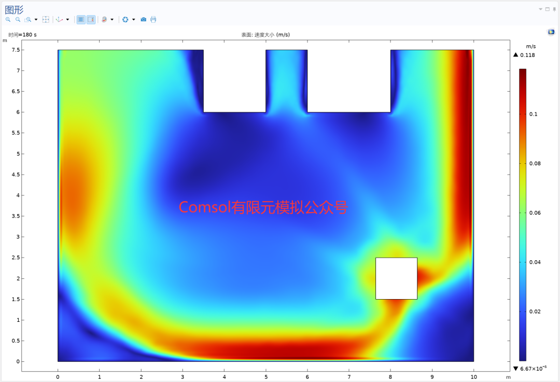Viewport: 560px width, 382px height.
Task: Open the palette icon dropdown arrow
Action: pos(112,20)
